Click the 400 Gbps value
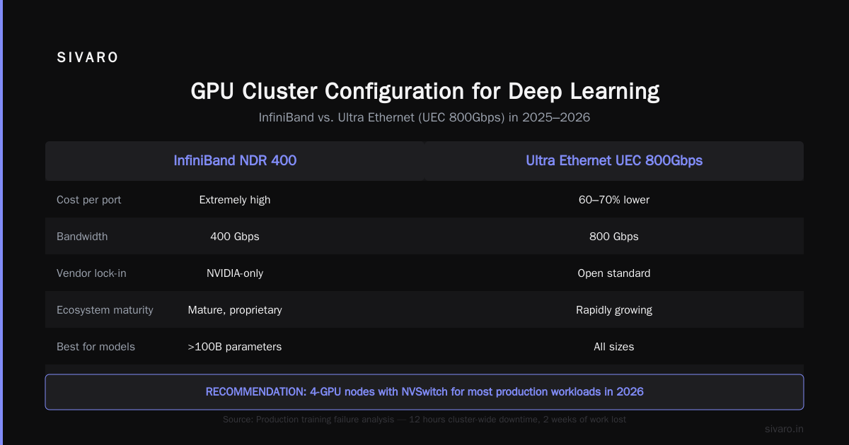This screenshot has height=445, width=849. [x=235, y=237]
